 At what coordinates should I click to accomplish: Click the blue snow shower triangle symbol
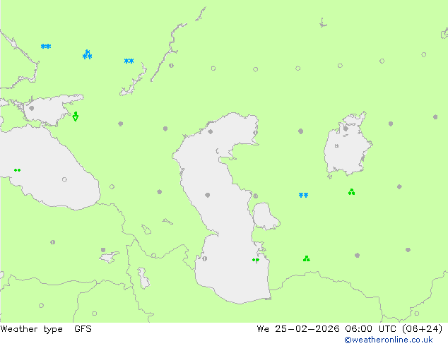[87, 54]
